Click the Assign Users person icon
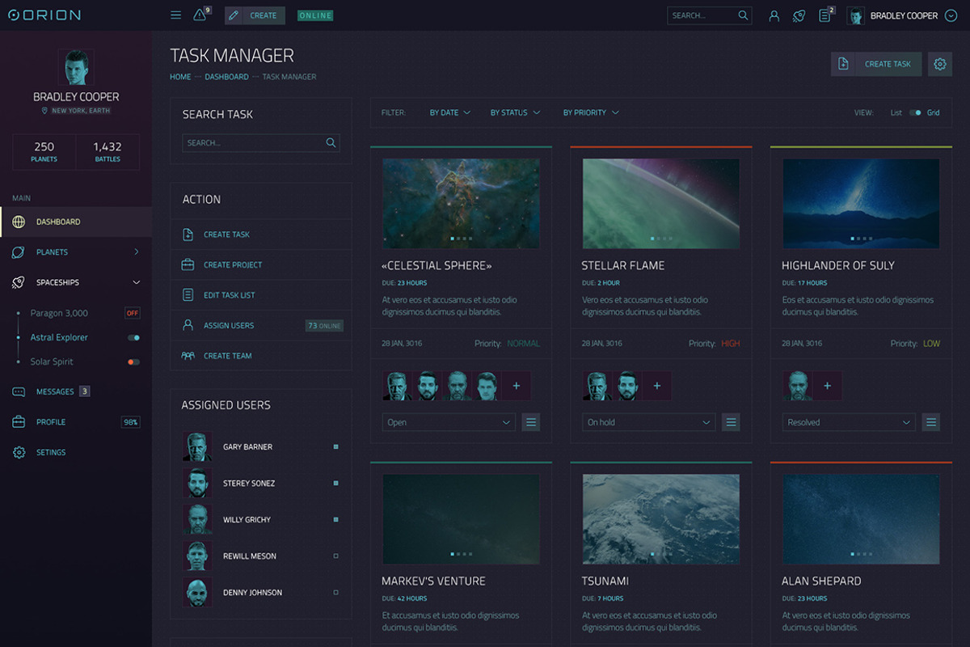The image size is (970, 647). point(188,325)
